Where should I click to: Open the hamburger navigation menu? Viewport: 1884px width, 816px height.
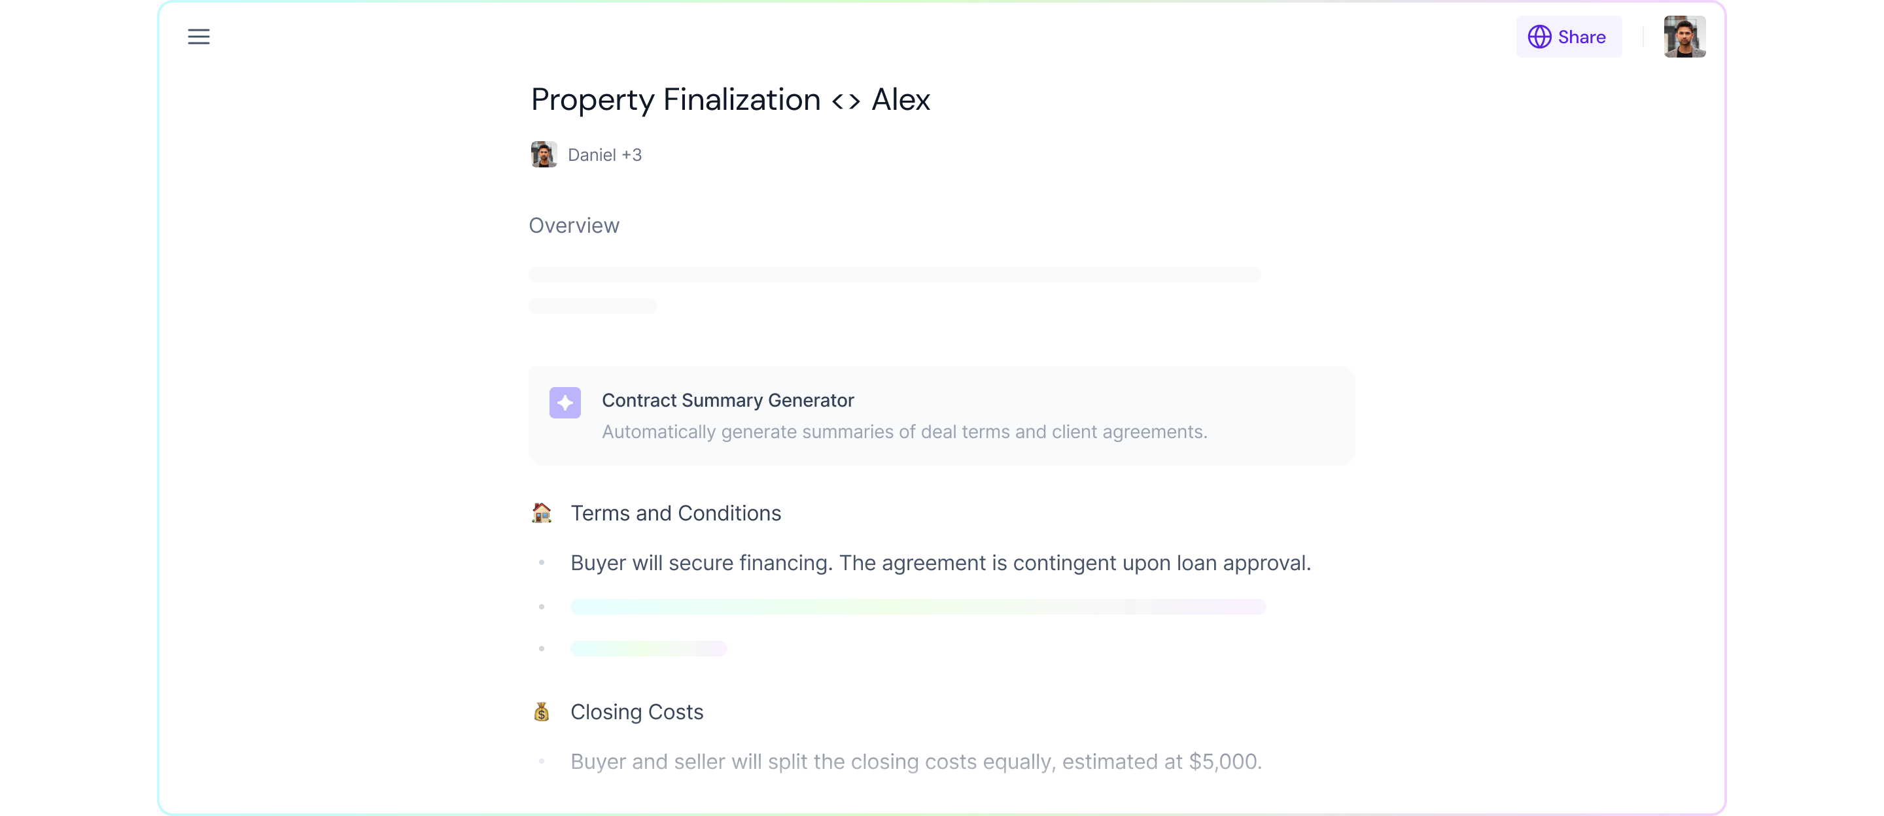(198, 37)
